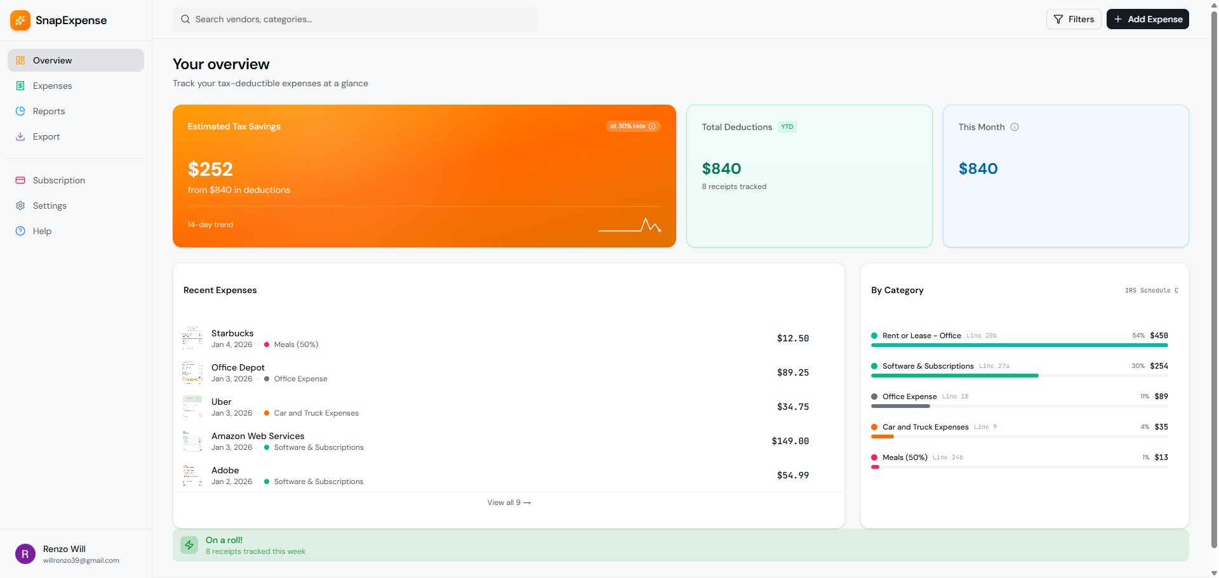Click the search magnifier icon
The height and width of the screenshot is (578, 1219).
pos(185,19)
